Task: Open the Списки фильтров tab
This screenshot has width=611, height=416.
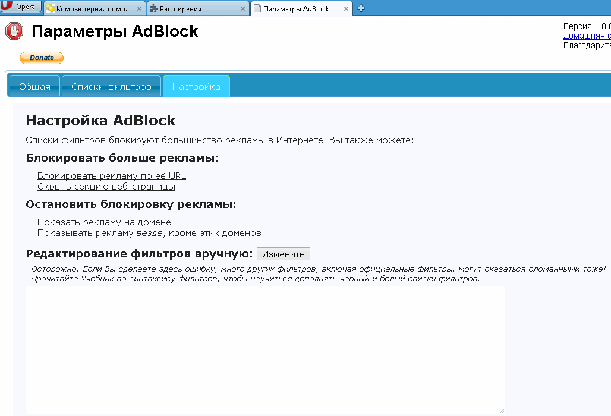Action: click(111, 87)
